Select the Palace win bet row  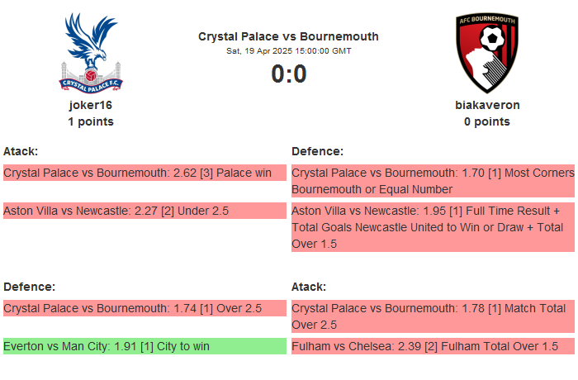(144, 173)
